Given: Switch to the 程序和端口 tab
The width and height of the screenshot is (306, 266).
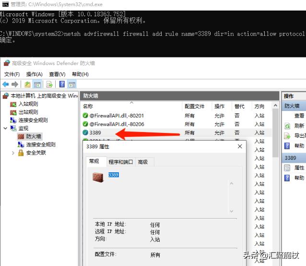Looking at the screenshot, I should (121, 162).
